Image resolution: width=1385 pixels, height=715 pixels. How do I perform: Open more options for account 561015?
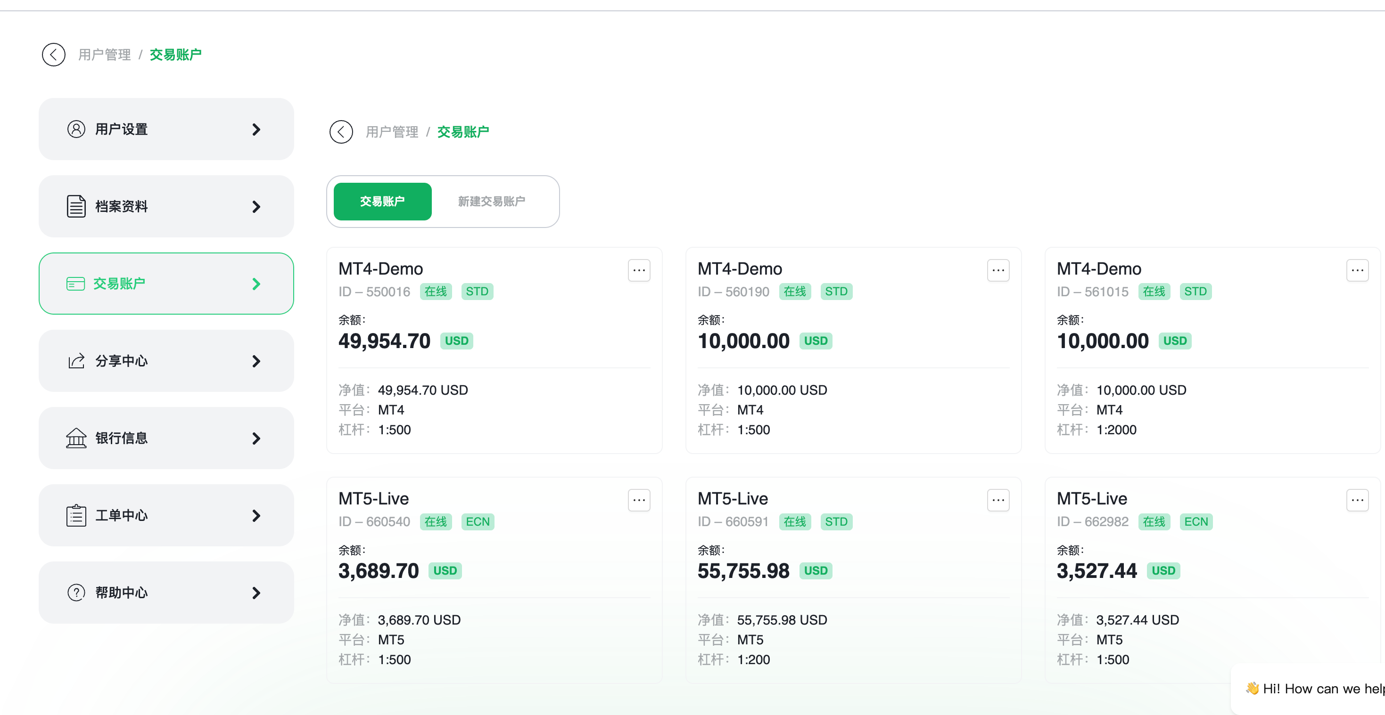(x=1358, y=270)
